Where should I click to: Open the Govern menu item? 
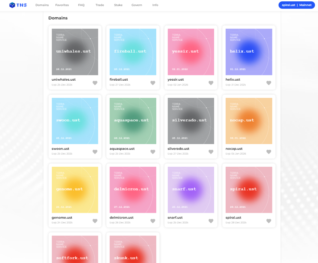pos(137,5)
